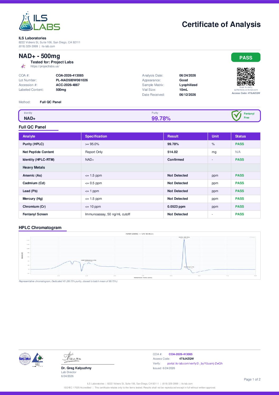
Task: Click the analysis date 06/24/2026
Action: point(187,75)
